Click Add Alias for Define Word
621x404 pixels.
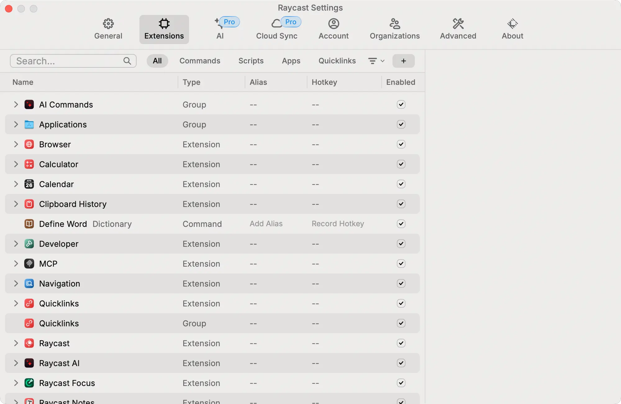tap(266, 224)
